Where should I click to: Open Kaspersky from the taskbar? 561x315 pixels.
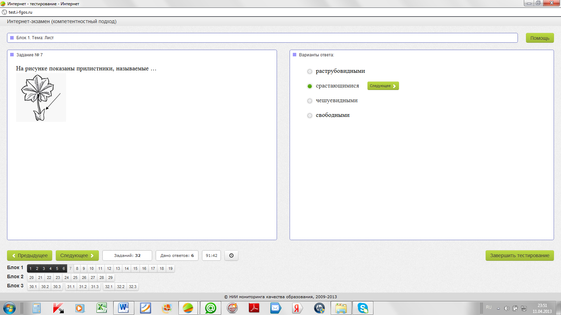click(x=58, y=308)
